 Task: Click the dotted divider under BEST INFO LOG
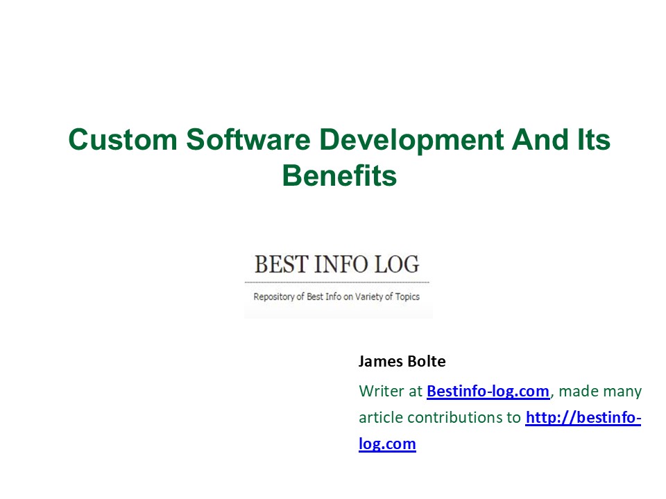[x=338, y=281]
